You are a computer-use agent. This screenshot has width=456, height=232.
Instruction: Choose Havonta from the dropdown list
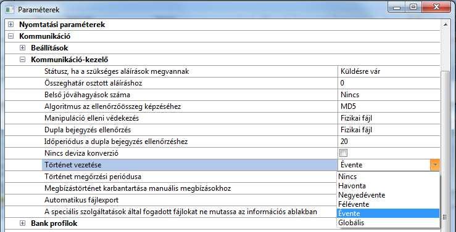pos(388,186)
